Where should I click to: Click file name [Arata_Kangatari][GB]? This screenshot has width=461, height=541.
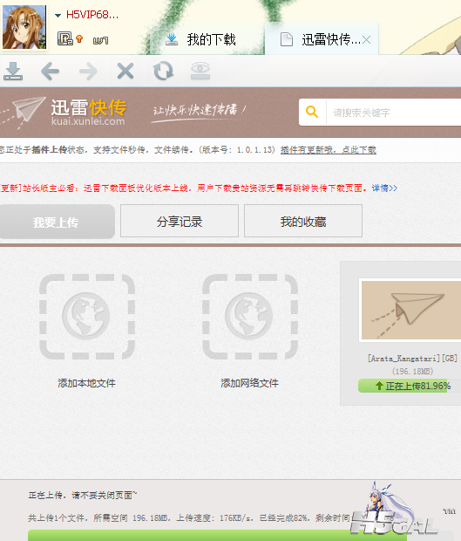click(x=412, y=359)
